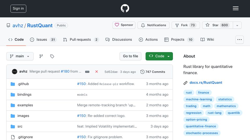Open commit hash 5d62dae
Viewport: 250px width, 140px height.
click(x=111, y=72)
